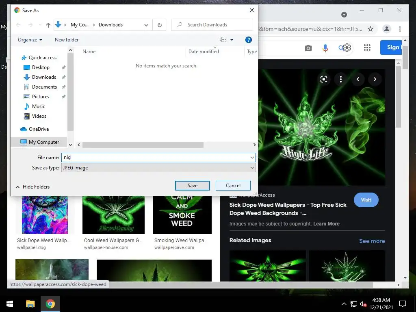
Task: Open Documents in navigation pane
Action: coord(44,87)
